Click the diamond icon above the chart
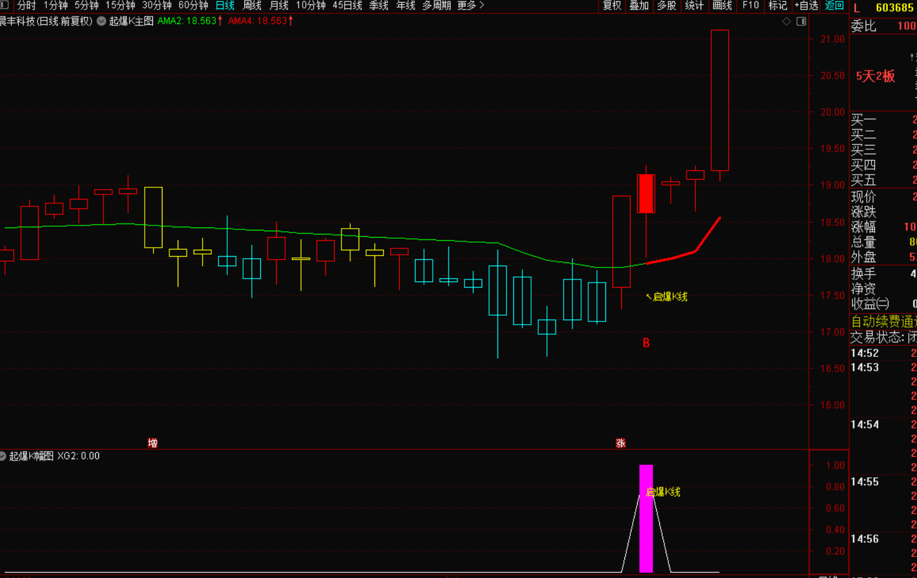917x578 pixels. [786, 22]
